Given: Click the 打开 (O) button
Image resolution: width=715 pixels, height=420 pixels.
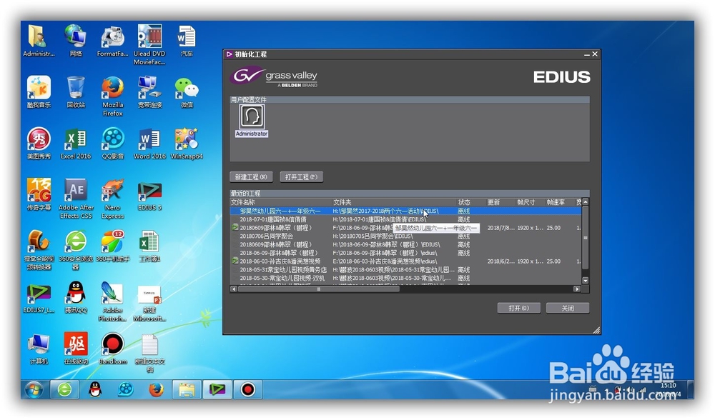Looking at the screenshot, I should [x=519, y=309].
